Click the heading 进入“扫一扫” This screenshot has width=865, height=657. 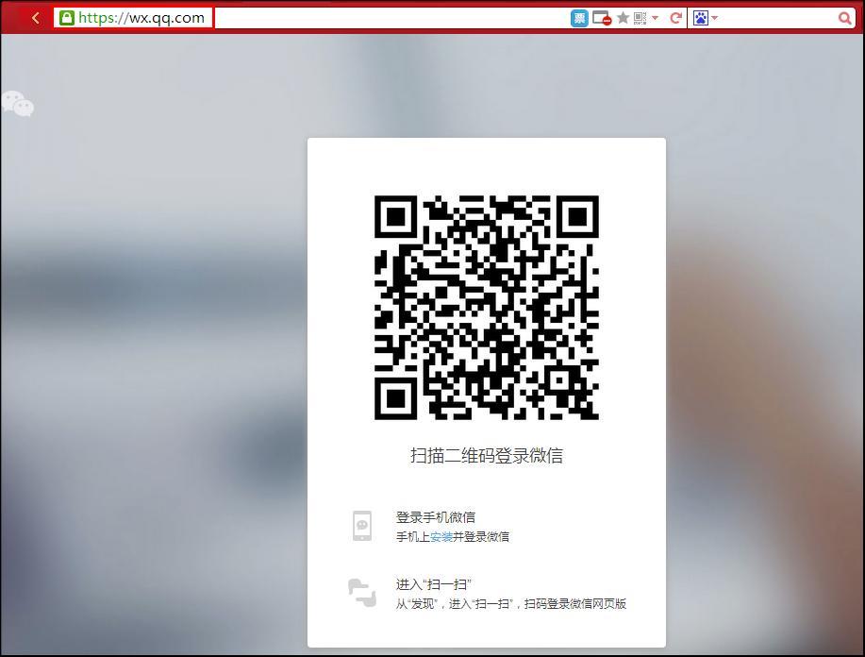click(x=433, y=584)
